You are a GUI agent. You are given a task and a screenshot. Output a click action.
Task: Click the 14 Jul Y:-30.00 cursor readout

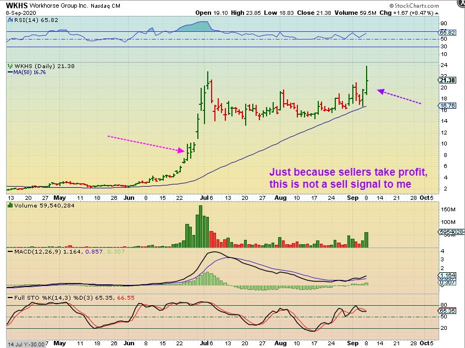[x=26, y=345]
